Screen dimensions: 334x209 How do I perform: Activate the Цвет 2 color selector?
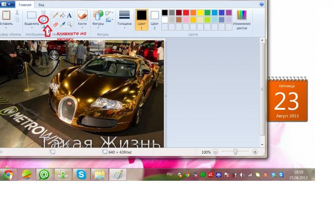click(x=155, y=19)
